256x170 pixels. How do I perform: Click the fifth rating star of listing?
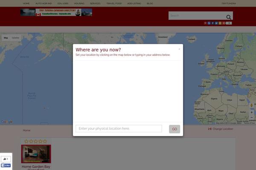[x=45, y=141]
